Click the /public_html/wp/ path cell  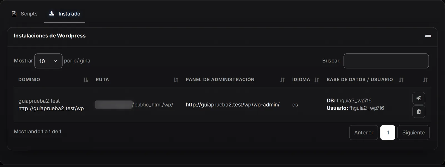pyautogui.click(x=153, y=105)
